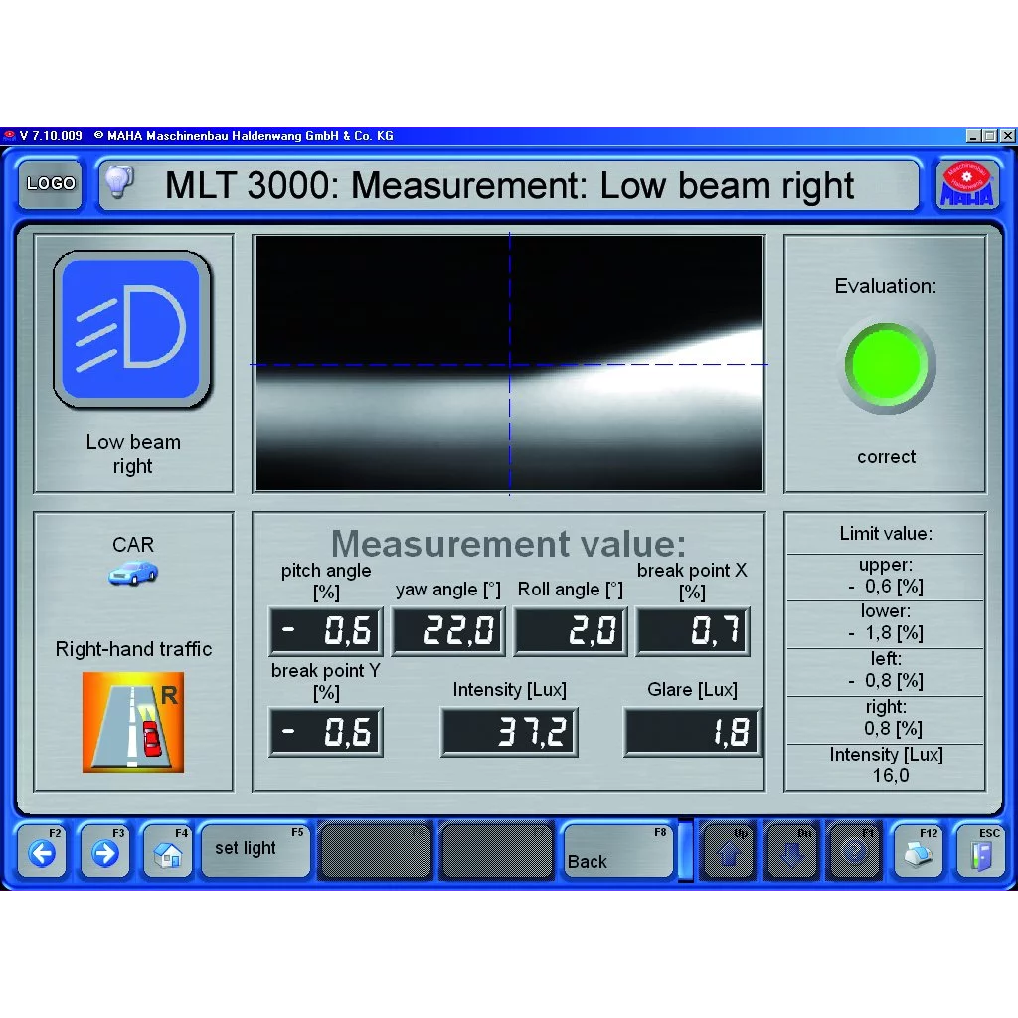Click the yaw angle value 22,0
This screenshot has width=1018, height=1018.
pyautogui.click(x=448, y=631)
